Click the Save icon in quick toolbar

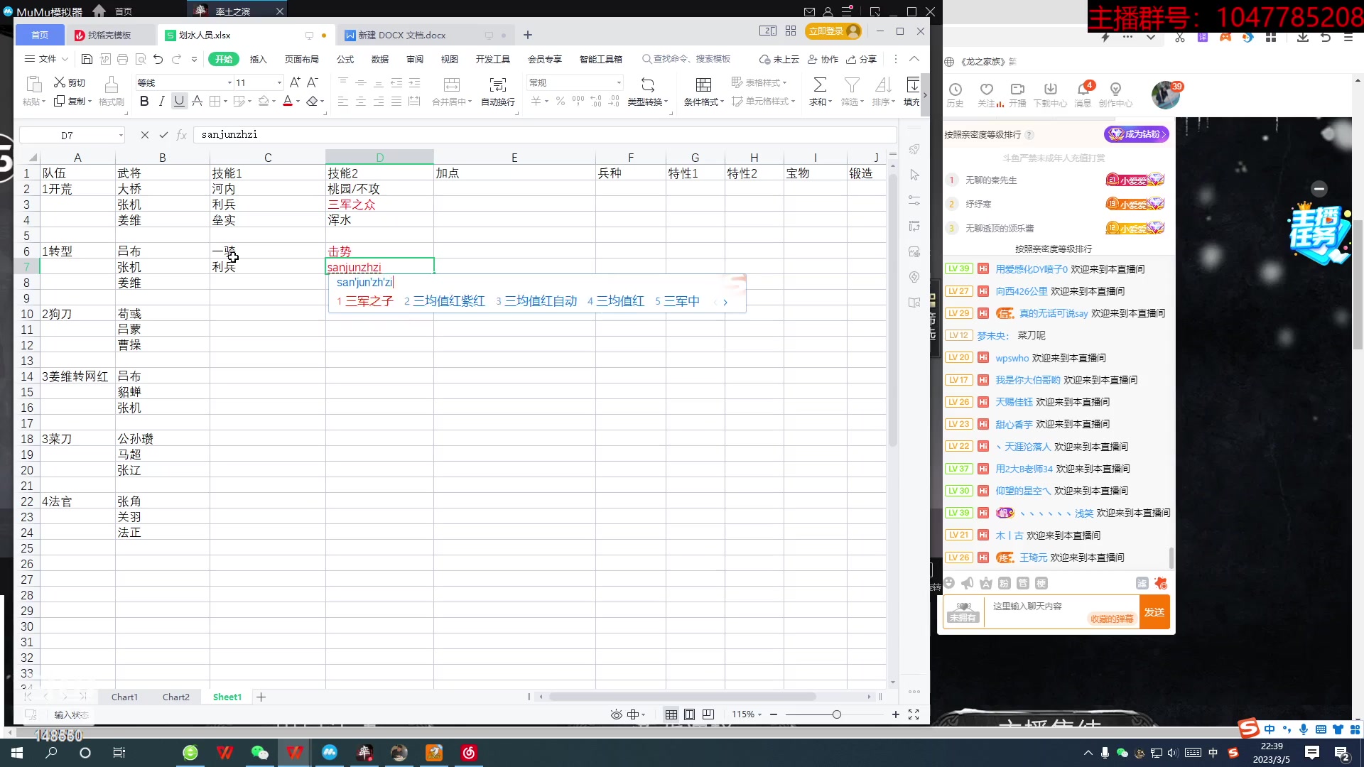(x=87, y=59)
